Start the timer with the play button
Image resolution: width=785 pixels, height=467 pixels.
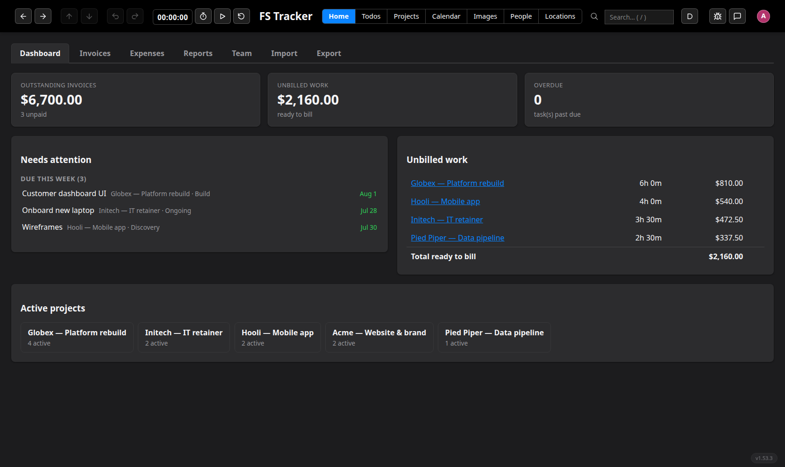click(x=222, y=16)
